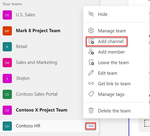
Task: Click the tag icon for Manage tags
Action: coord(91,94)
